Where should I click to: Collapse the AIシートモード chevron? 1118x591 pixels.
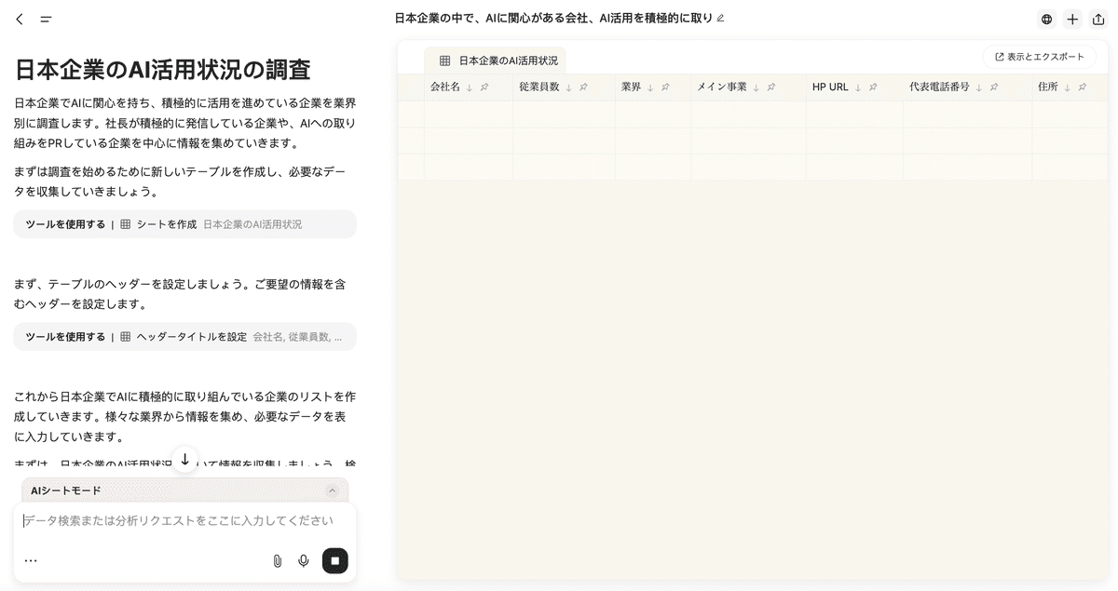[332, 490]
